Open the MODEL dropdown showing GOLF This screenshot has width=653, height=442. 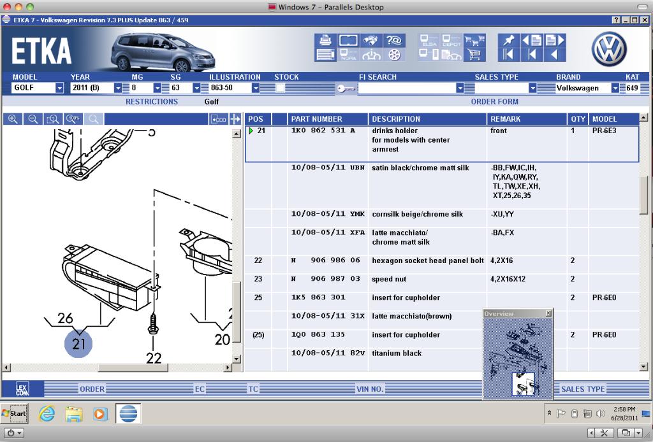click(x=59, y=88)
